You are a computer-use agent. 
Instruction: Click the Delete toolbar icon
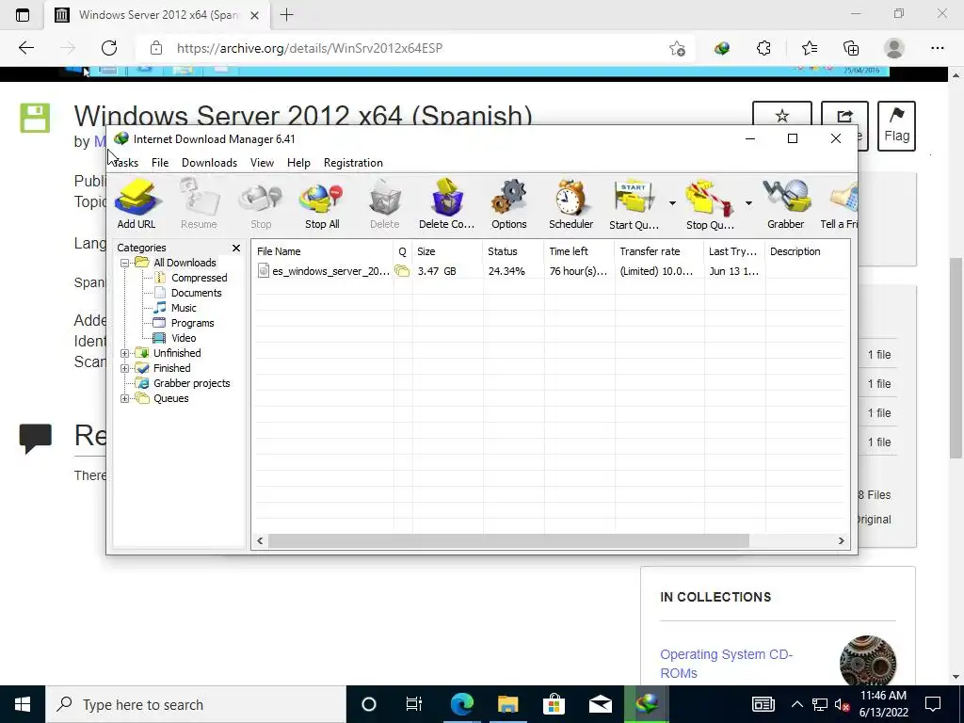coord(385,204)
